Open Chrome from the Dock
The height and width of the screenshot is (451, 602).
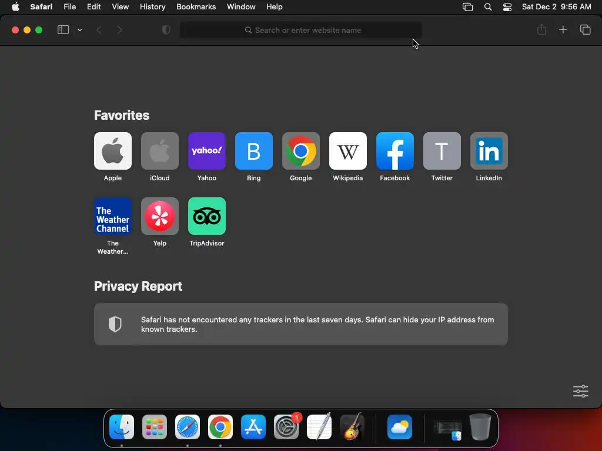click(x=220, y=427)
